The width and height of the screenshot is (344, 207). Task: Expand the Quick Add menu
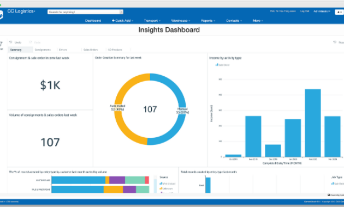tap(122, 21)
